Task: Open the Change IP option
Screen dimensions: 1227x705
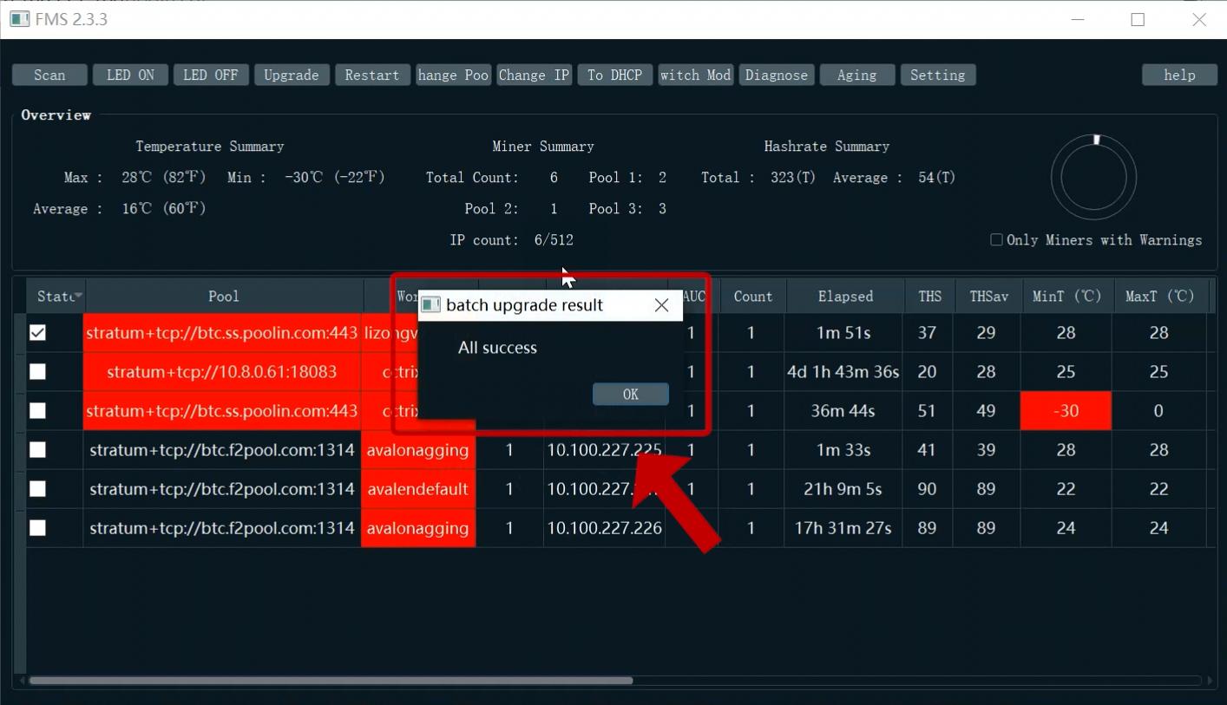Action: click(x=534, y=75)
